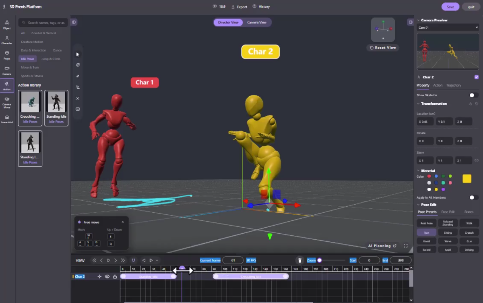Select the Pose Edit sub-tab
Screen dimensions: 483x303
448,212
